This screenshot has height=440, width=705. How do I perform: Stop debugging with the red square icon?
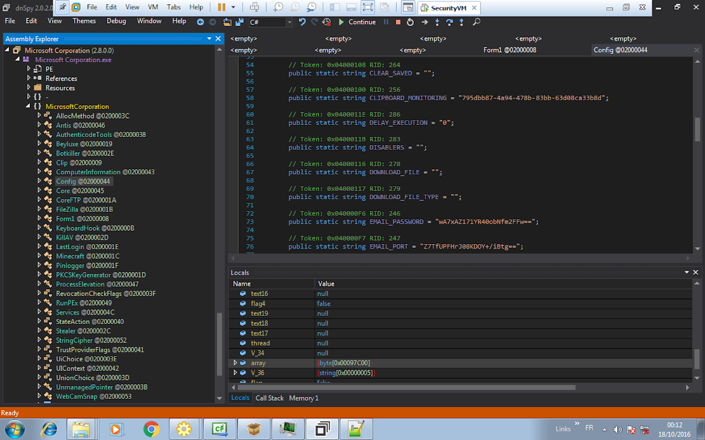[x=398, y=22]
